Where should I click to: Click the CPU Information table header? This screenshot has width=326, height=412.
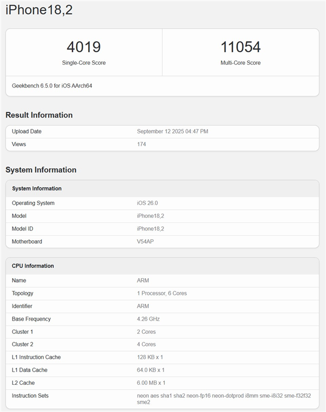click(33, 266)
